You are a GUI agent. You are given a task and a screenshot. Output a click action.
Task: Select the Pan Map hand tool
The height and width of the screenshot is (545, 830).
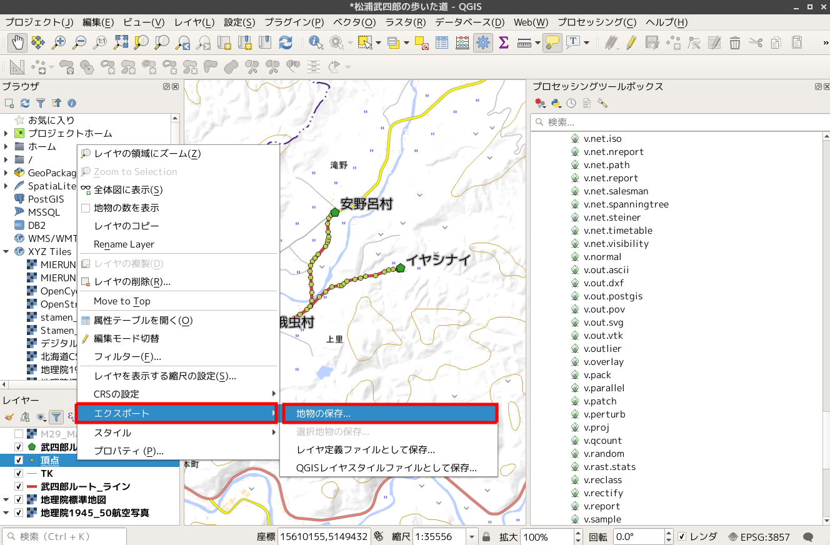pos(17,42)
